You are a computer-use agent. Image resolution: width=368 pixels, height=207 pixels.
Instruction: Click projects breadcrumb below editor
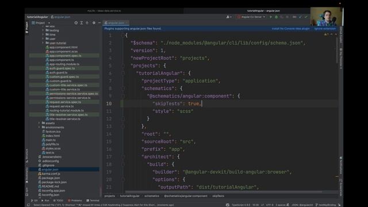[110, 196]
